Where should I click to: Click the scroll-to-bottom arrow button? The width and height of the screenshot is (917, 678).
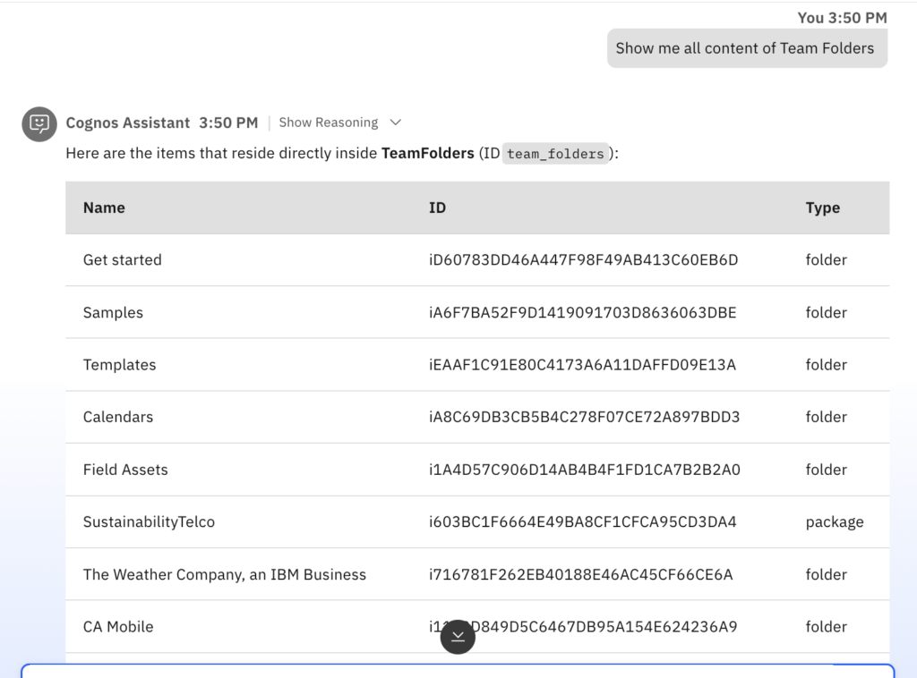(x=458, y=636)
